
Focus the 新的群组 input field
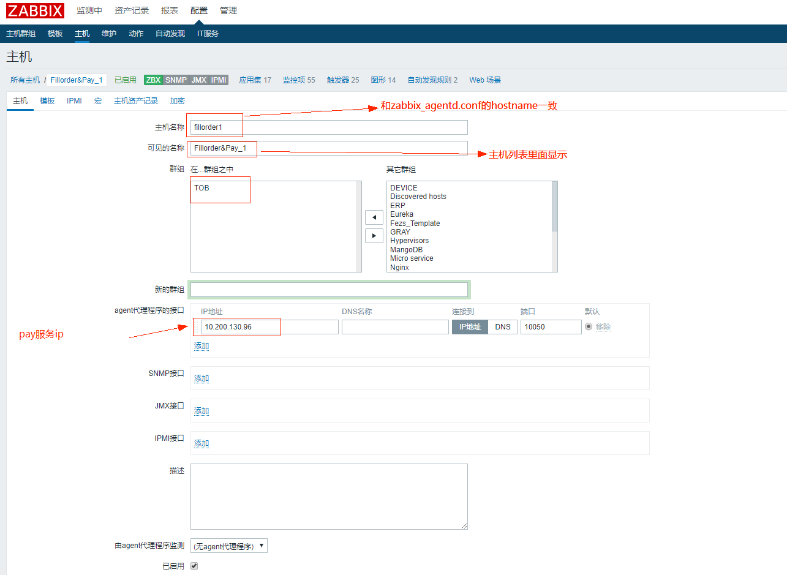coord(329,290)
